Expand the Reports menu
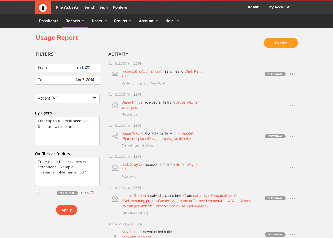333x238 pixels. point(75,21)
